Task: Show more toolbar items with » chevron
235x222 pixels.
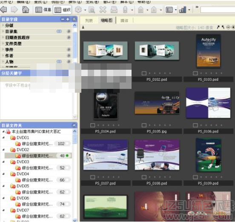Action: [197, 7]
